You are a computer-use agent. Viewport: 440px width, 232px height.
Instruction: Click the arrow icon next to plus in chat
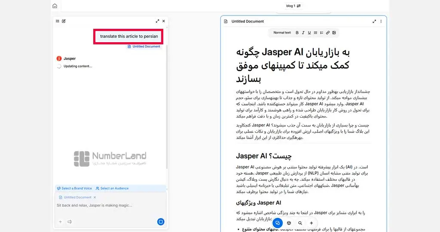coord(70,222)
